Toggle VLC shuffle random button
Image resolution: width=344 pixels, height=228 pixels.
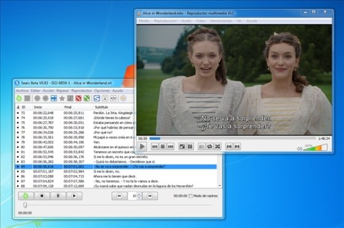[x=217, y=146]
